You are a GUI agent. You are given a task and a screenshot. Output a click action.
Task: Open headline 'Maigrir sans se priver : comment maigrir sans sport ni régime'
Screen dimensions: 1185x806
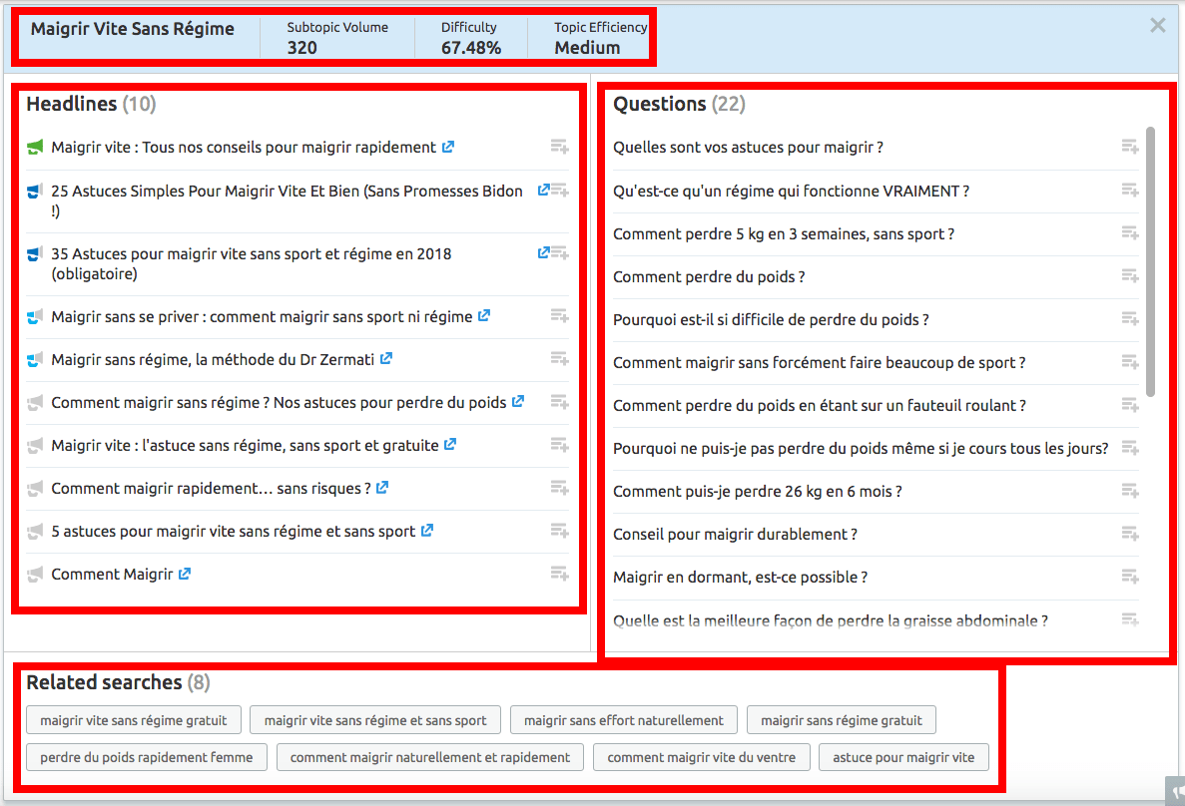tap(262, 316)
